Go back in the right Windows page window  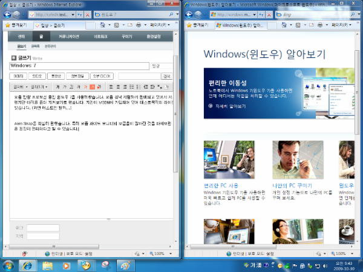point(189,15)
